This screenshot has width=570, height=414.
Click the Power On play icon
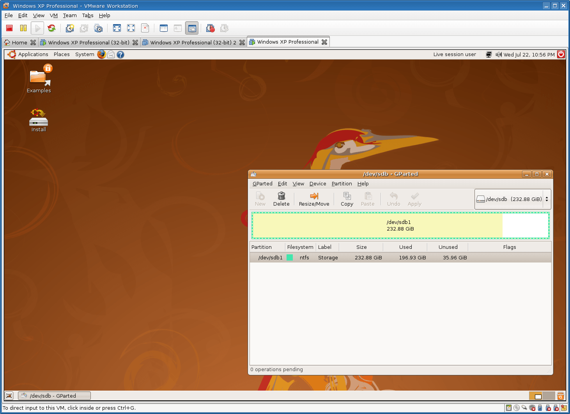tap(37, 28)
